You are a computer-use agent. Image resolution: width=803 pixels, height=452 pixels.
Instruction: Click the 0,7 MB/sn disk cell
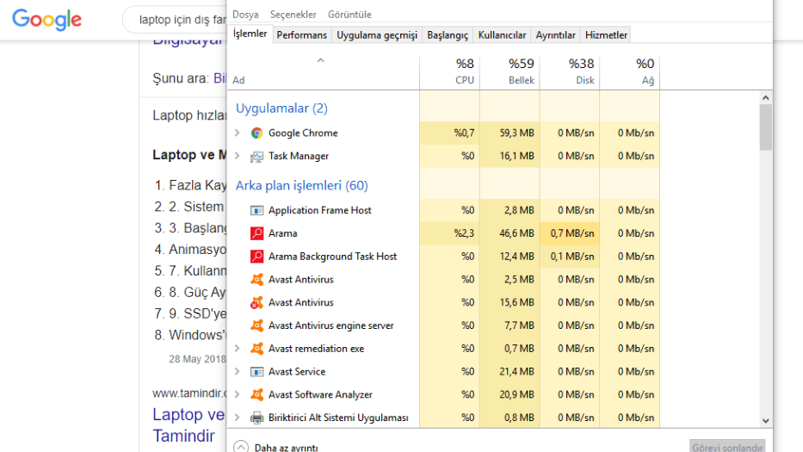tap(570, 233)
